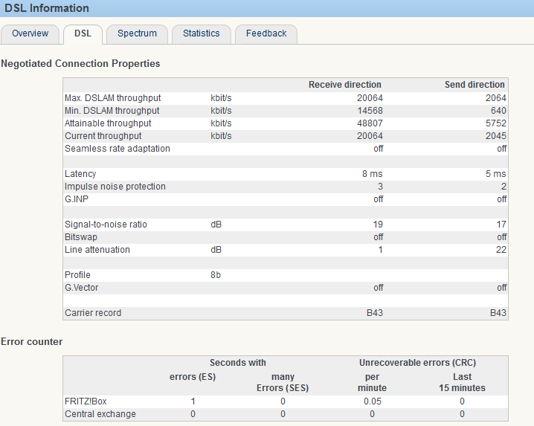Select the Max. DSLAM throughput row label

[x=112, y=98]
